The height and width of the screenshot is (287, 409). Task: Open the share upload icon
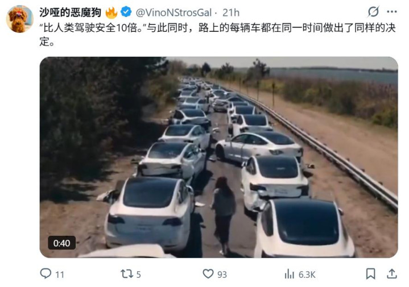(x=391, y=274)
